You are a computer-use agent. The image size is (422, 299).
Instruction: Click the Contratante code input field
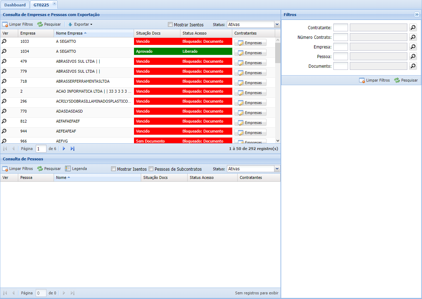click(x=341, y=27)
